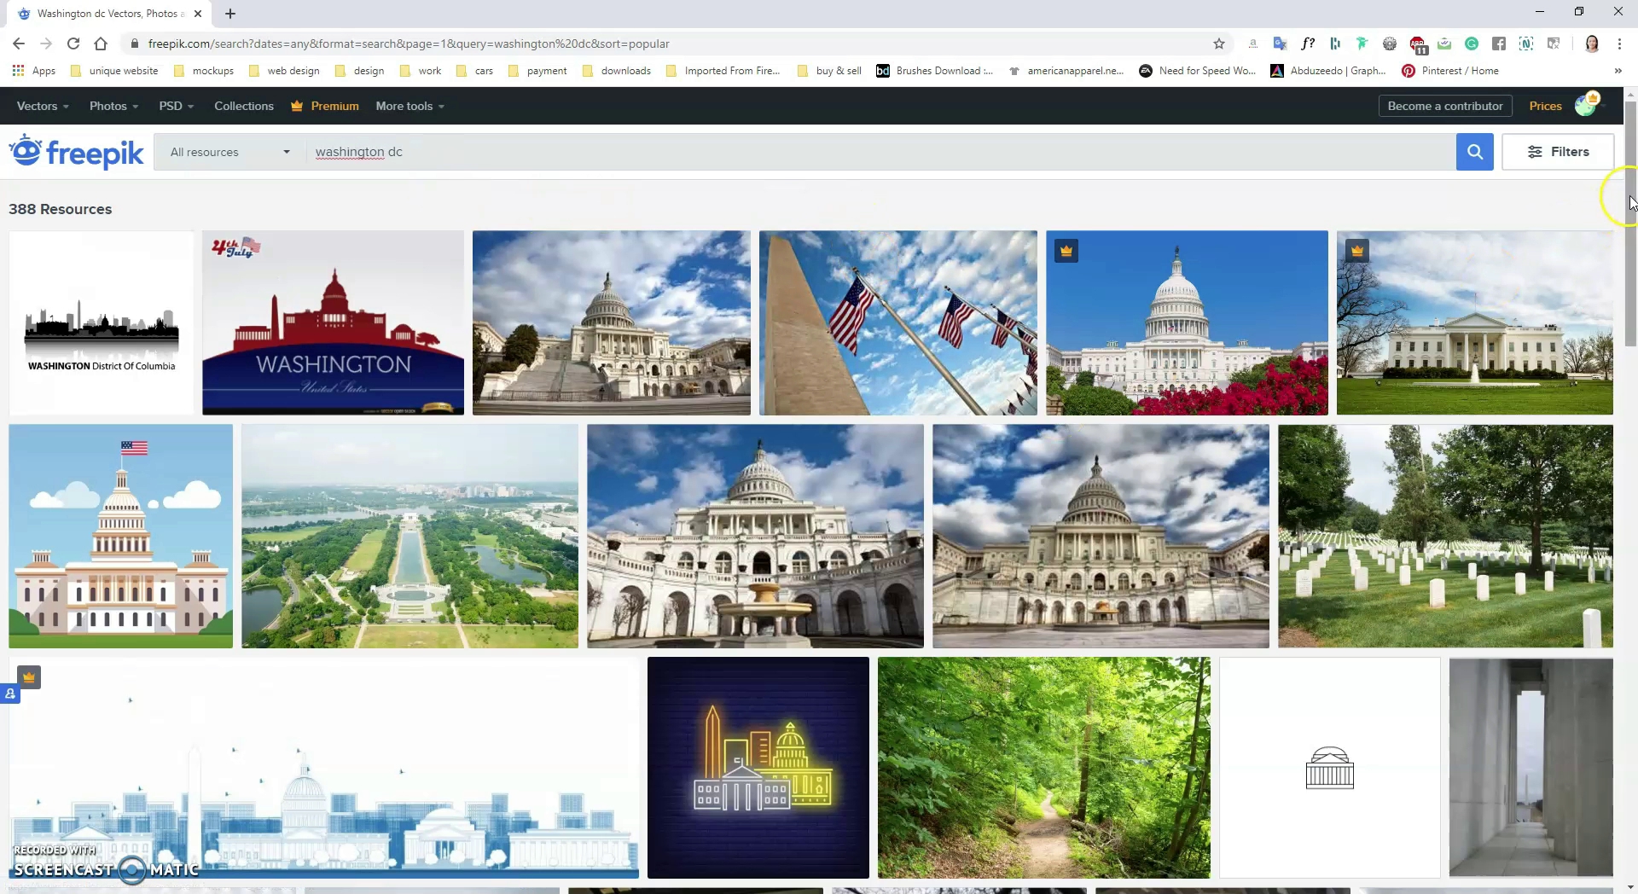Click the search magnifier icon
1638x894 pixels.
pos(1474,151)
